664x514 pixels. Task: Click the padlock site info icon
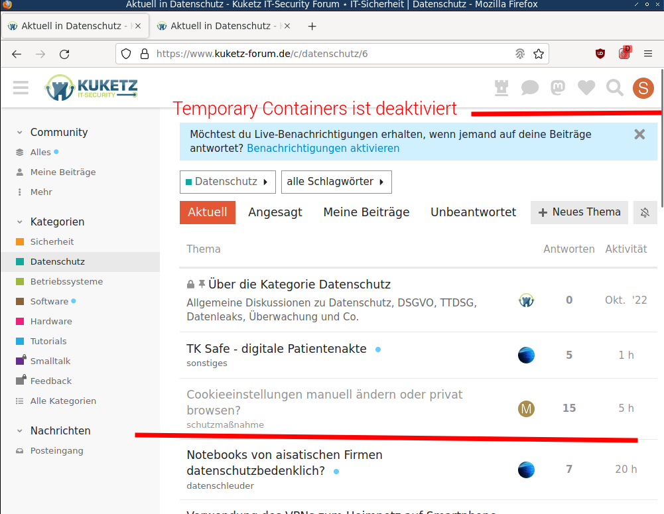pos(145,54)
